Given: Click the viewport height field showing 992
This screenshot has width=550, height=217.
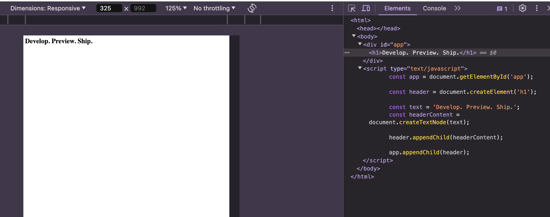Looking at the screenshot, I should click(x=143, y=8).
